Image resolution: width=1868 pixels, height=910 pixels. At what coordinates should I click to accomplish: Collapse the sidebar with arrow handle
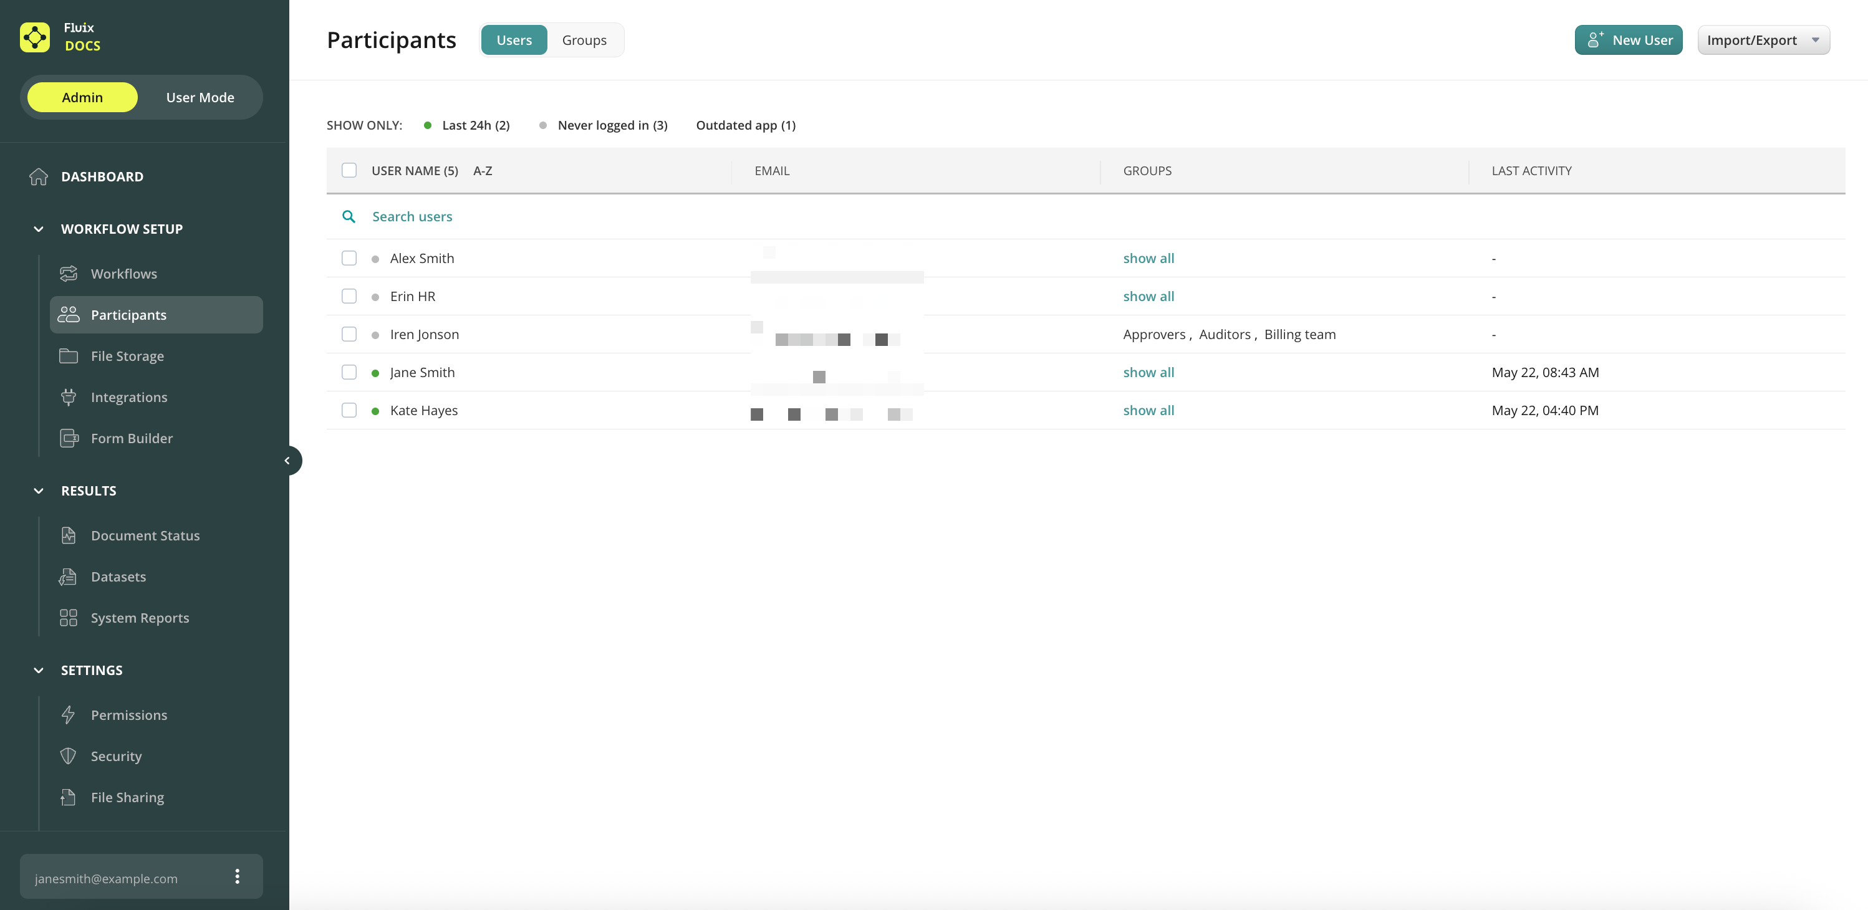click(288, 461)
